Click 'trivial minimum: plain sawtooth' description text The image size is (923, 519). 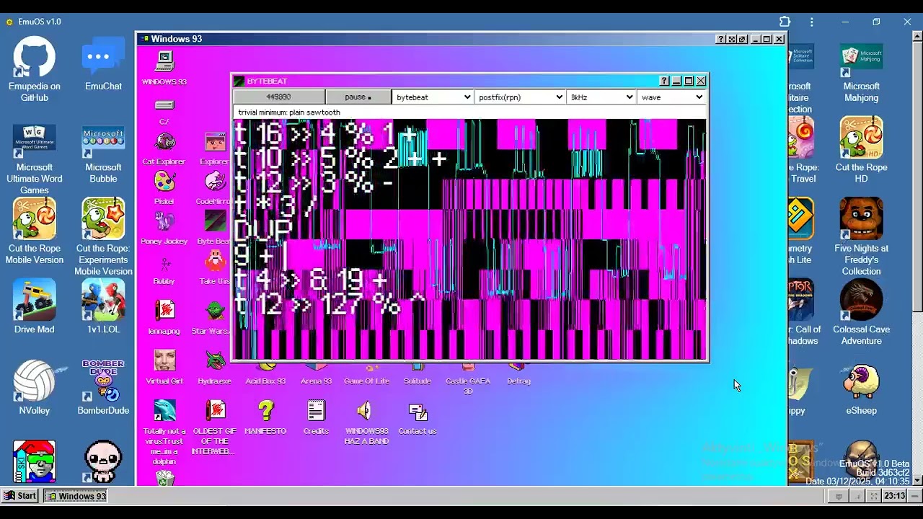289,112
